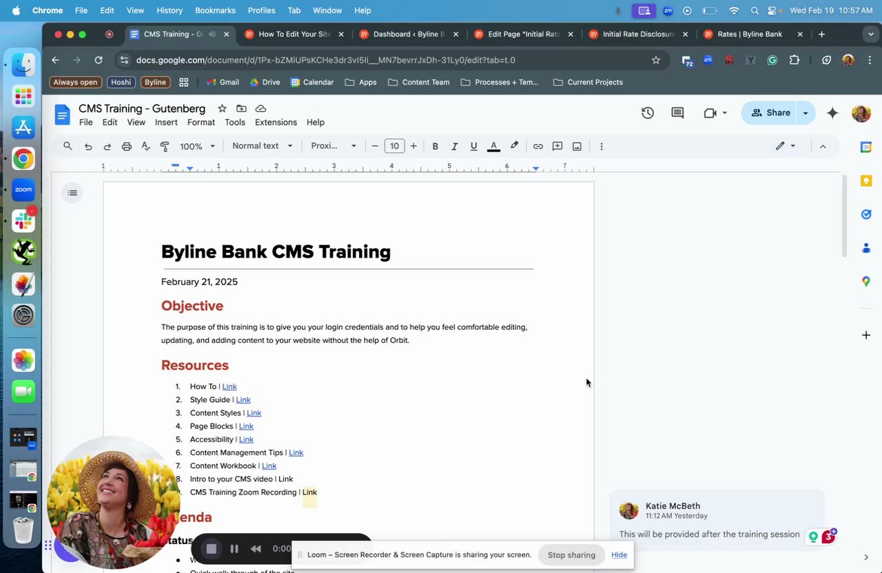The image size is (882, 573).
Task: Open highlight color picker
Action: click(514, 146)
